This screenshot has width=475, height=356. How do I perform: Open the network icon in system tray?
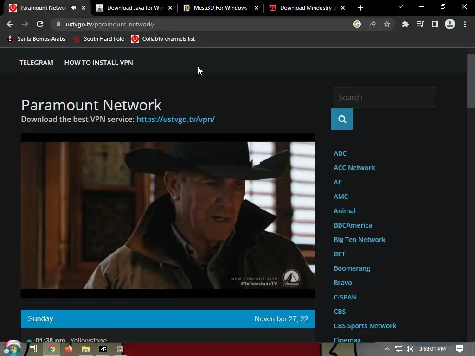(398, 349)
